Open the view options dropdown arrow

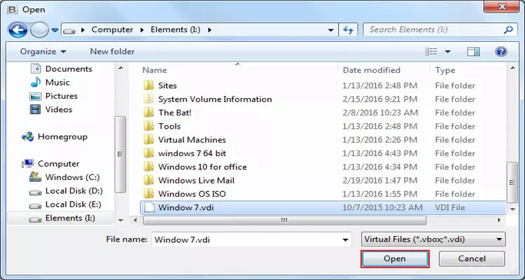point(448,52)
